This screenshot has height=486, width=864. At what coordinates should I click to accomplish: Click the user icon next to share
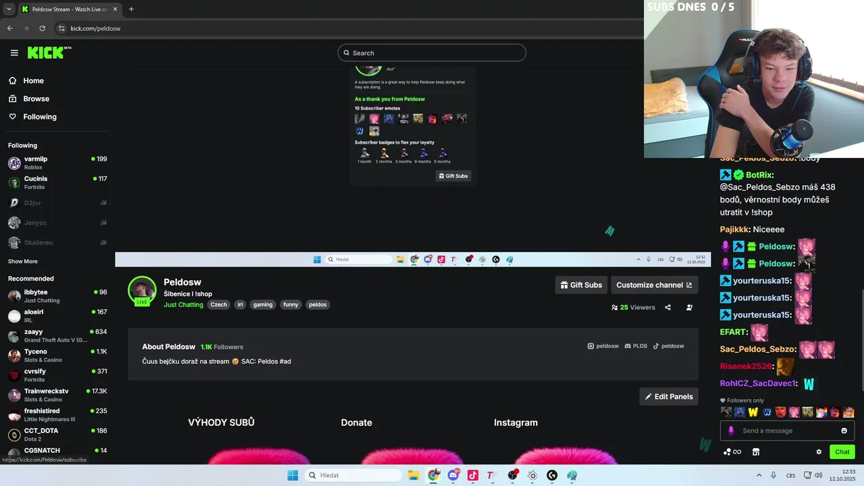689,307
